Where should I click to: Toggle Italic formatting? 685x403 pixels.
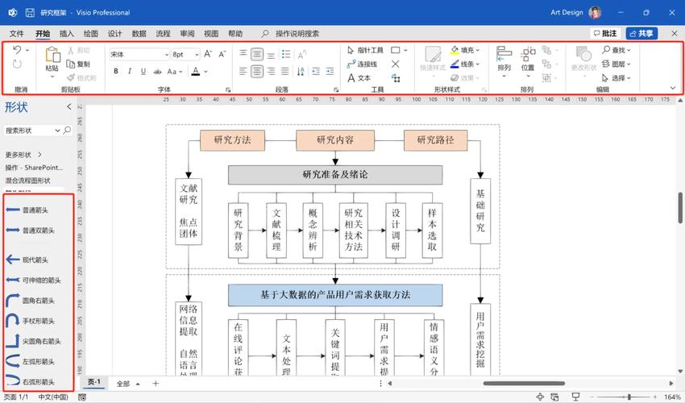[x=129, y=71]
